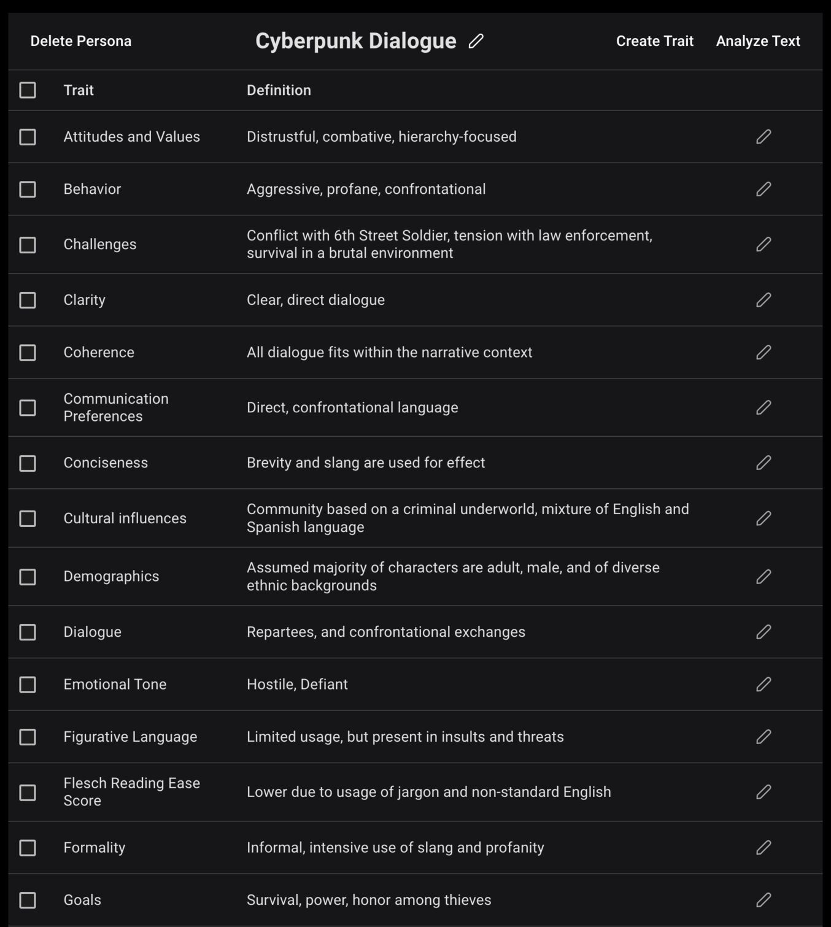Open the Analyze Text action
Screen dimensions: 831x927
tap(757, 41)
